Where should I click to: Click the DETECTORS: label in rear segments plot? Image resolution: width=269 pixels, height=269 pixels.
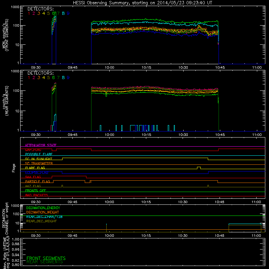click(40, 73)
